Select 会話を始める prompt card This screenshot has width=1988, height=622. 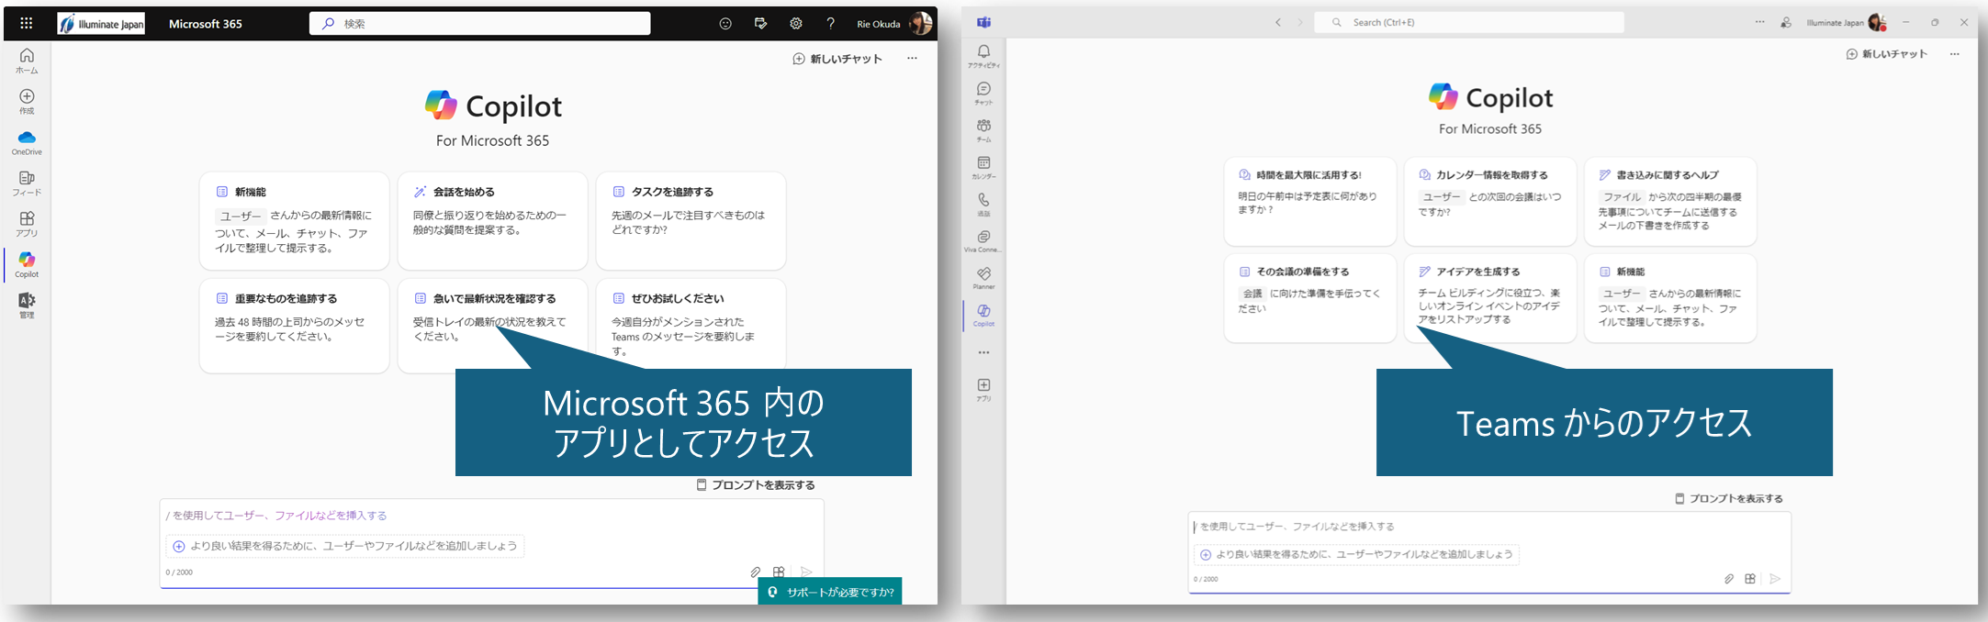click(x=492, y=220)
